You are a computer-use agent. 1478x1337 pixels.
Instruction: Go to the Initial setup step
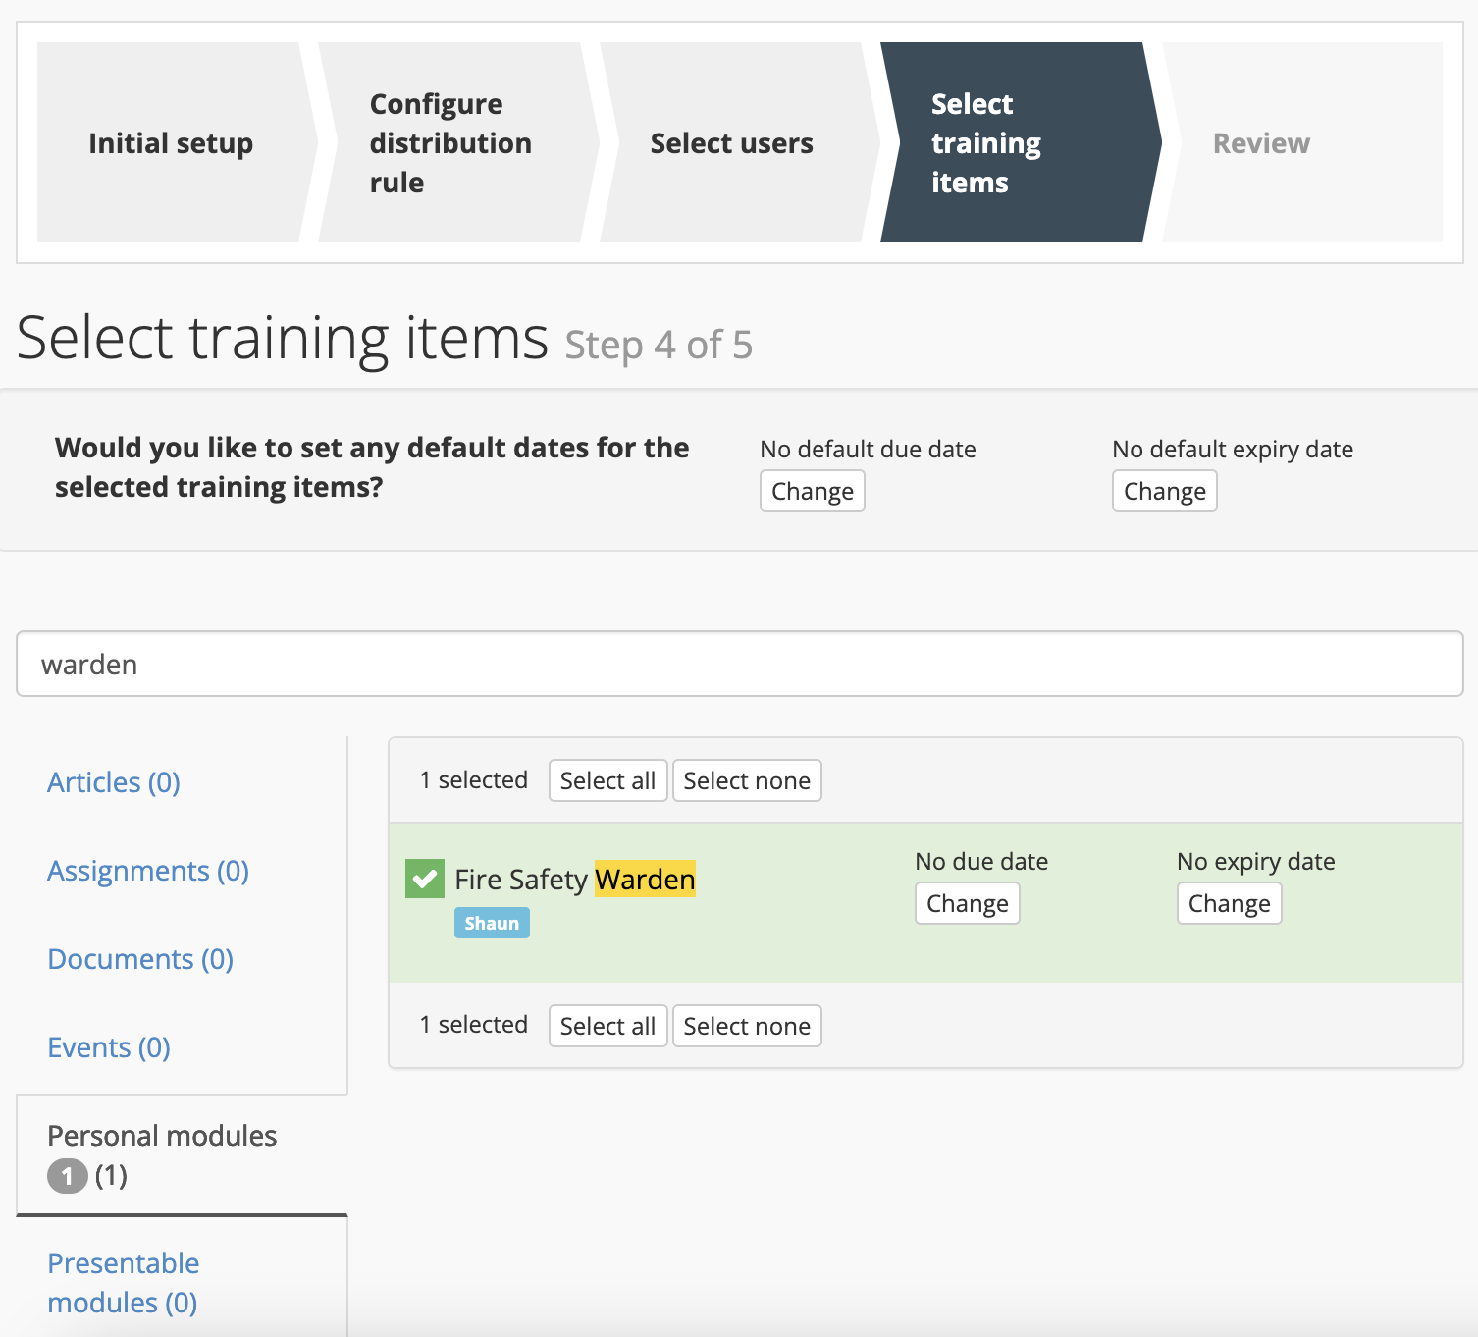[x=171, y=143]
